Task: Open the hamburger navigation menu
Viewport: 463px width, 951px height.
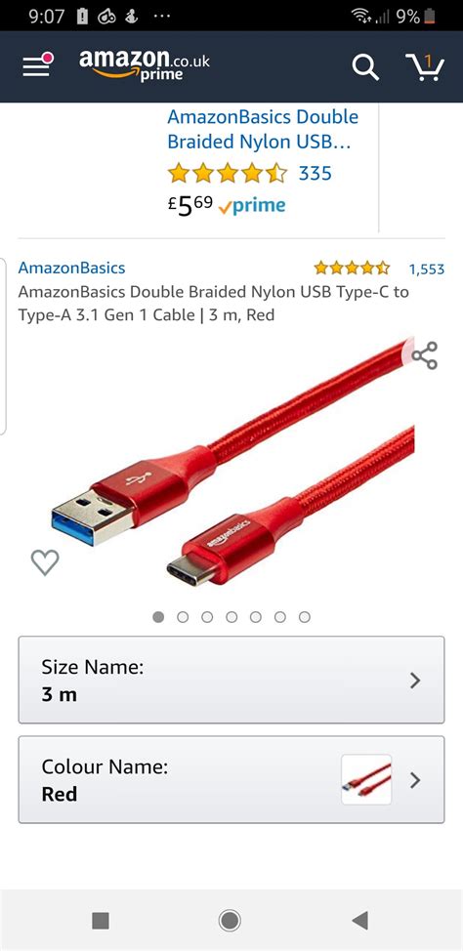Action: (38, 65)
